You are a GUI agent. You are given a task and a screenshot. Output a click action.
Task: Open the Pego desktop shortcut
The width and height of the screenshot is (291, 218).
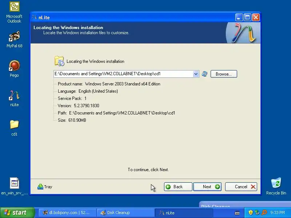coord(14,69)
